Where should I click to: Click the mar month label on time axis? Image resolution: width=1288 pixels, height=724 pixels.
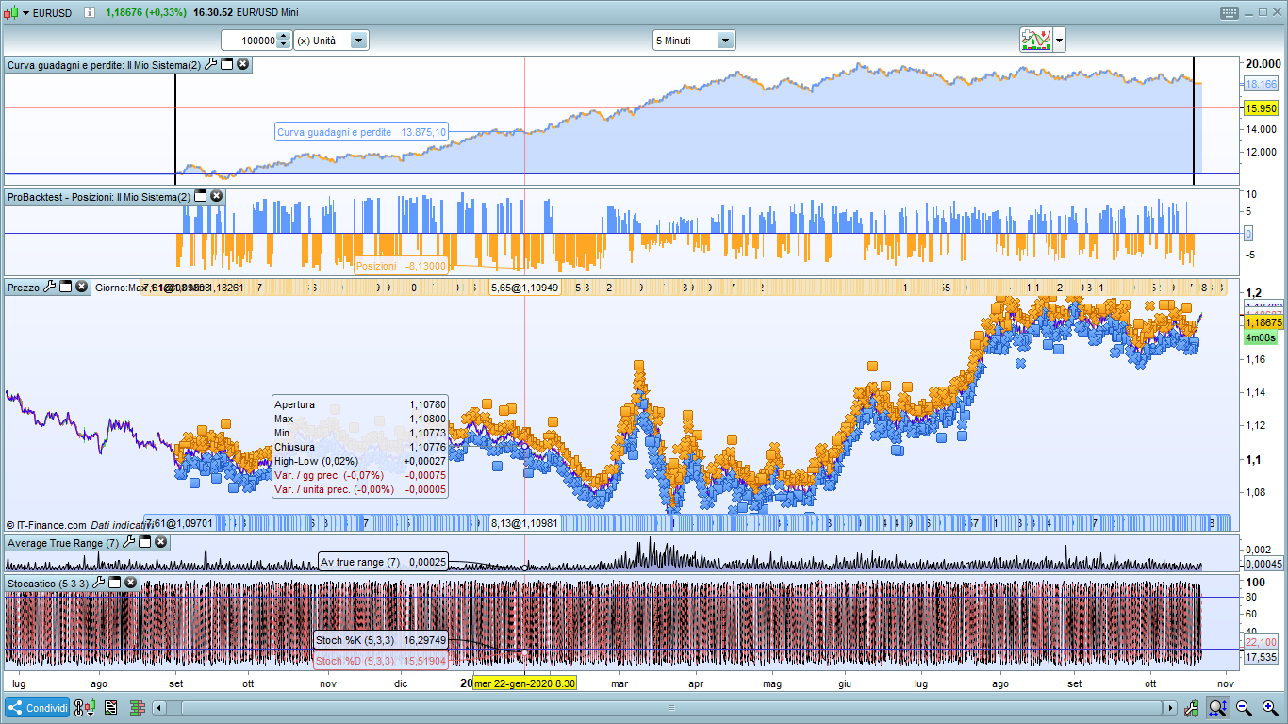[619, 683]
